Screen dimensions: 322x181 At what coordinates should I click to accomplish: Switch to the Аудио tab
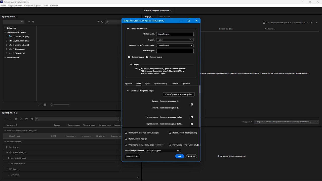pos(147,83)
